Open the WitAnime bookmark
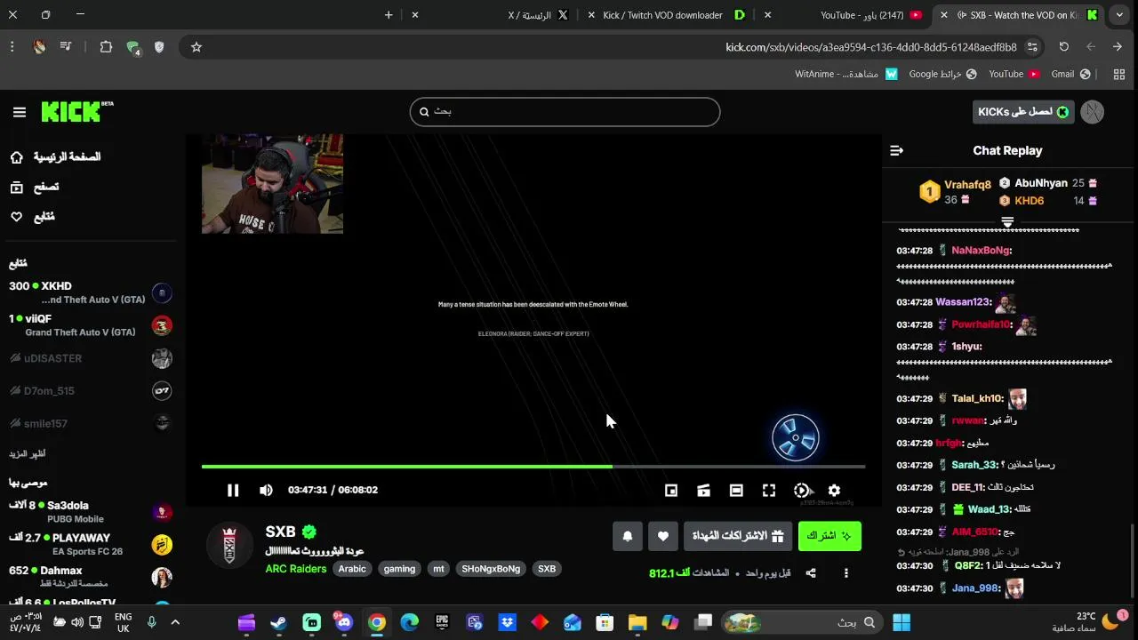The height and width of the screenshot is (640, 1138). (x=846, y=74)
